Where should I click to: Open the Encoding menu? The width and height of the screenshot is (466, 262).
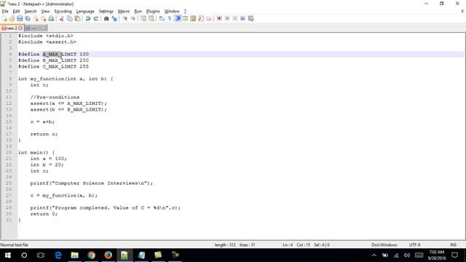click(63, 12)
